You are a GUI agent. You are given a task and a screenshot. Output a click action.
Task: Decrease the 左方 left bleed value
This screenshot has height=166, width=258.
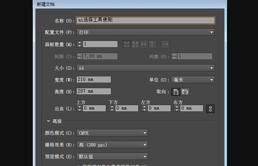(x=144, y=110)
